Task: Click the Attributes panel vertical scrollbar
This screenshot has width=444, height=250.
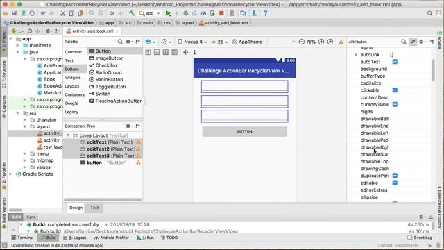Action: coord(433,70)
